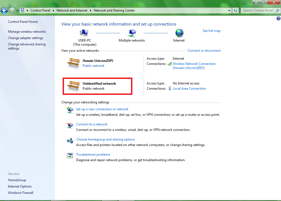
Task: Click See full map
Action: [212, 31]
